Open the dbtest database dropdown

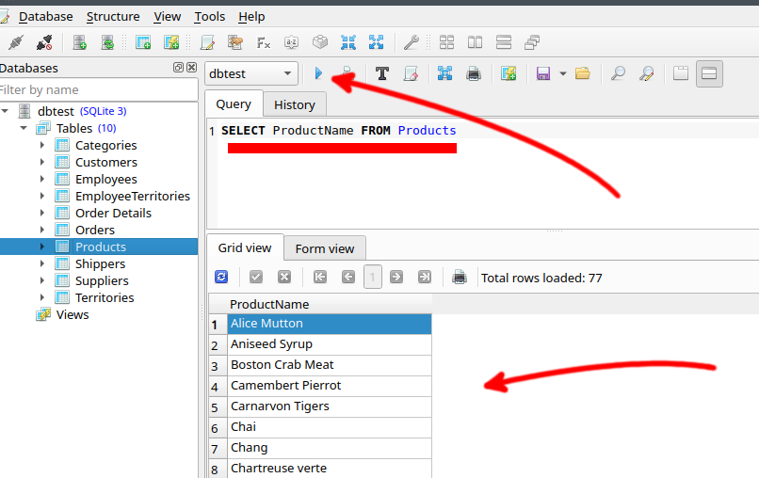tap(251, 73)
